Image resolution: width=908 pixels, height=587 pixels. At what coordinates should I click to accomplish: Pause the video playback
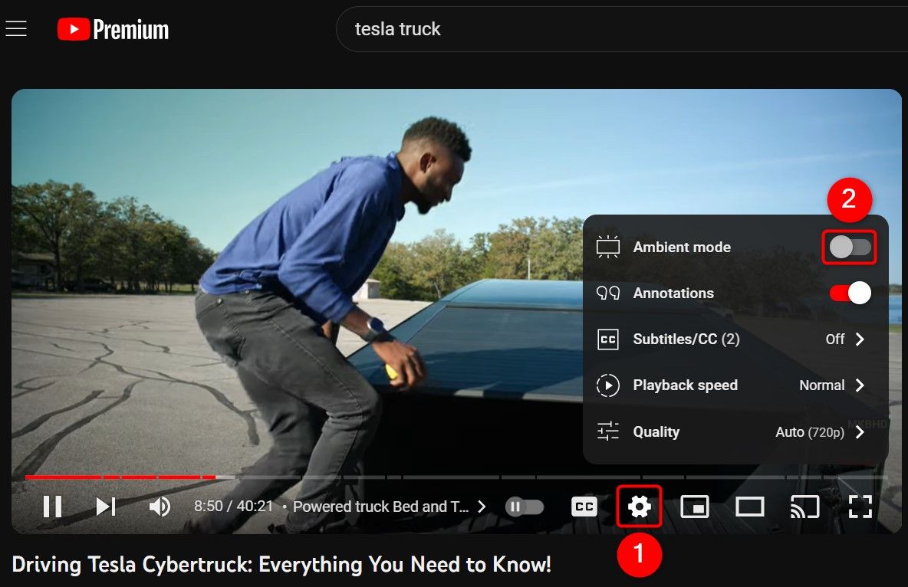click(x=53, y=506)
